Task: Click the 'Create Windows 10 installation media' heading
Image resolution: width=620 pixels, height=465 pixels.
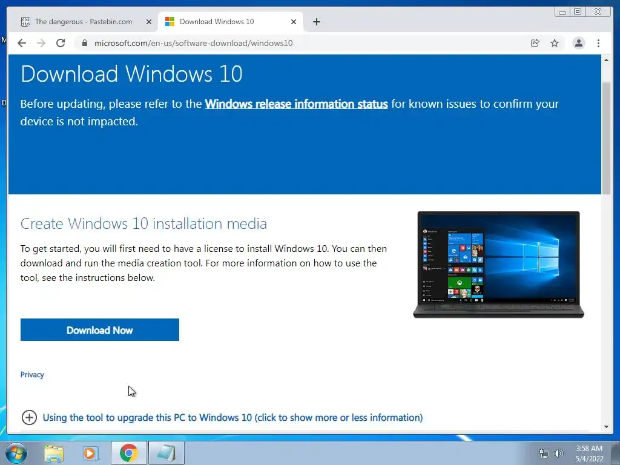Action: [x=143, y=224]
